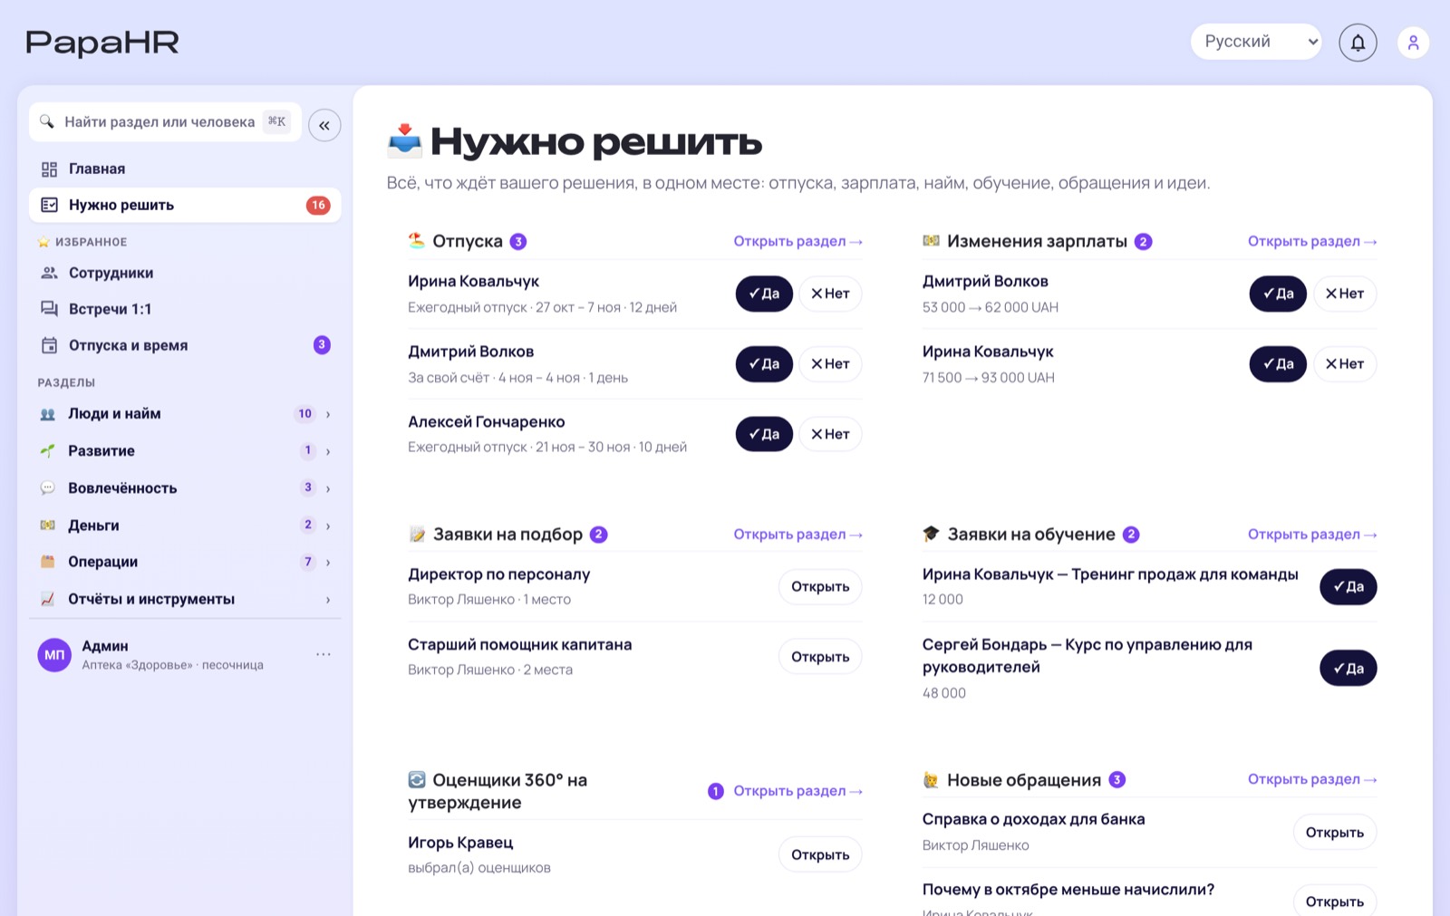Reject Дмитрий Волков vacation with Нет
Screen dimensions: 1450x916
click(x=830, y=363)
